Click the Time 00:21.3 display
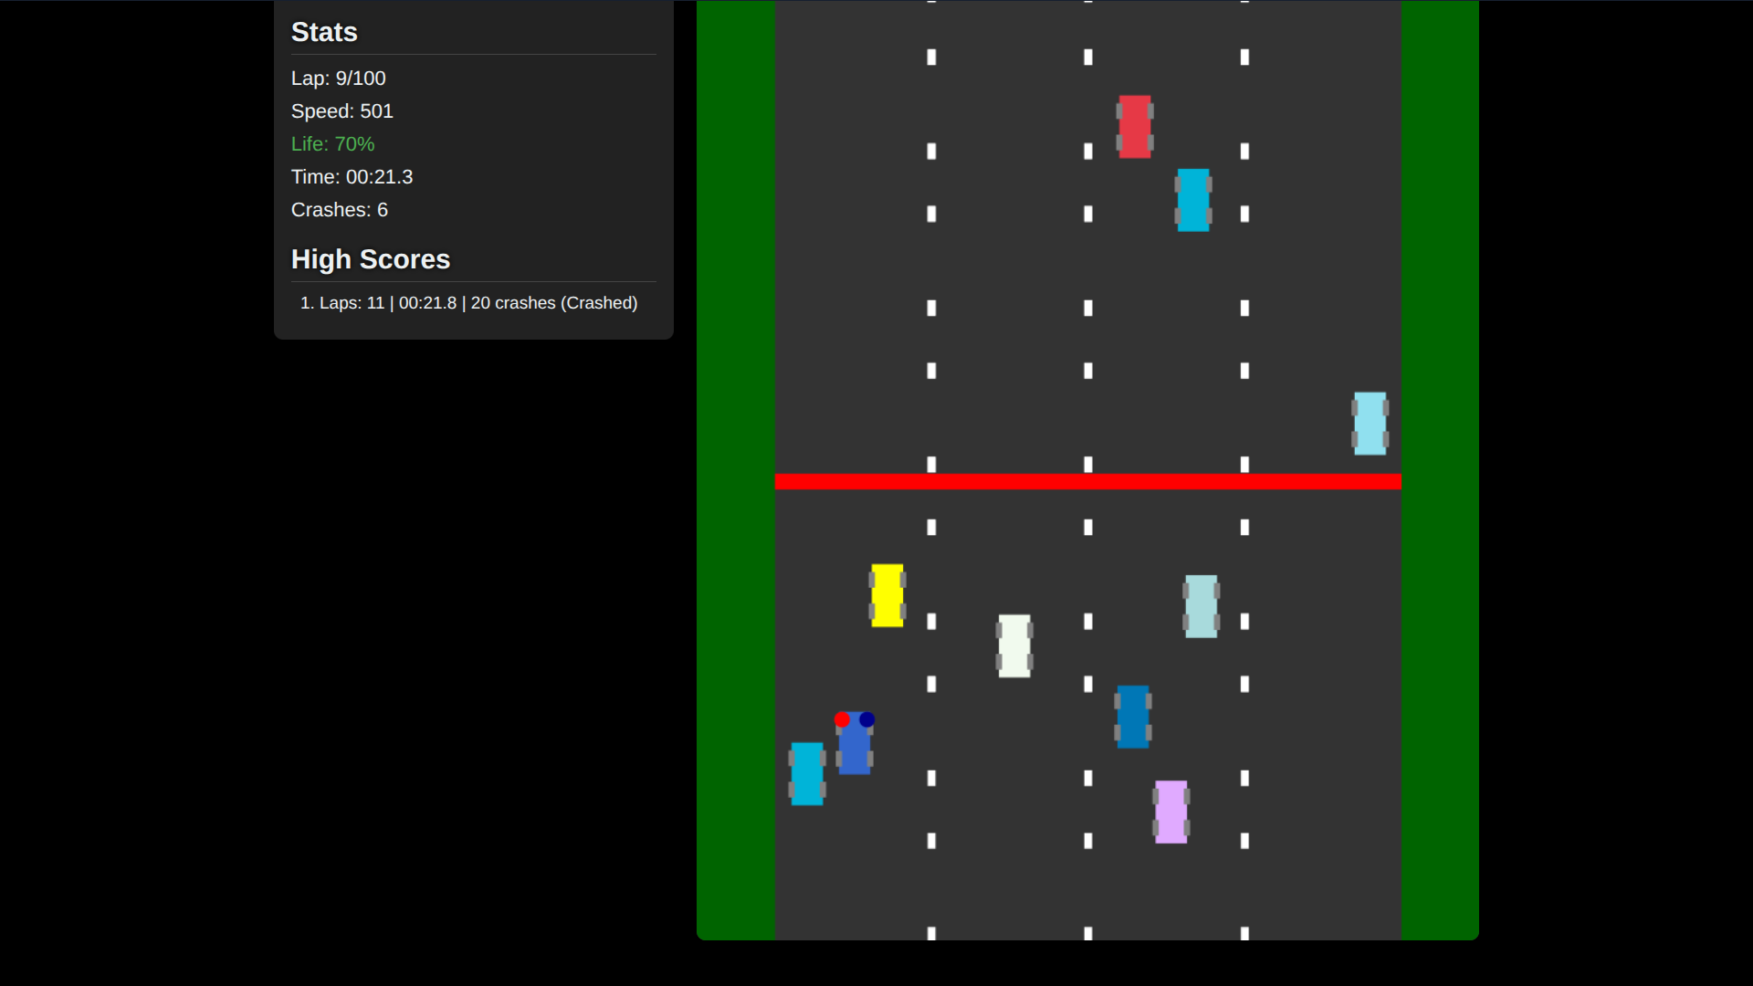1753x986 pixels. pyautogui.click(x=352, y=177)
